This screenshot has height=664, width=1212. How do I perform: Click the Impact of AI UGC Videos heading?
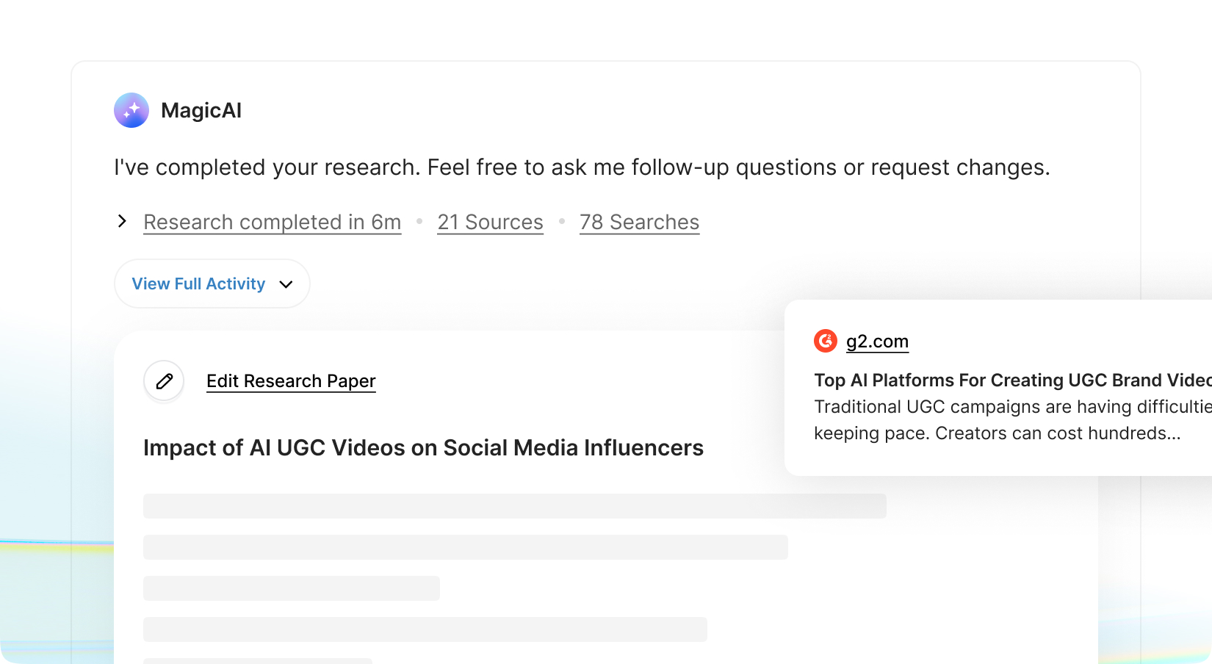click(423, 447)
